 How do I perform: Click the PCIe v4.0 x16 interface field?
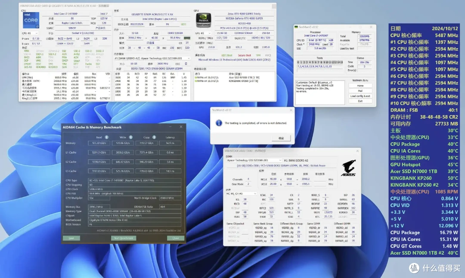[x=244, y=28]
